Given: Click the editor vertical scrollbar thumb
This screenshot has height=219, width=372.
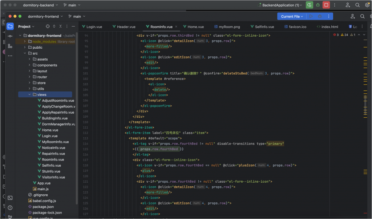Looking at the screenshot, I should click(365, 105).
